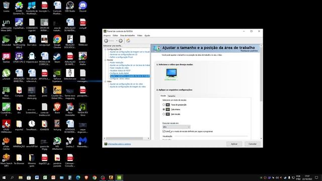Image resolution: width=322 pixels, height=181 pixels.
Task: Click the Aplicar button
Action: (x=234, y=144)
